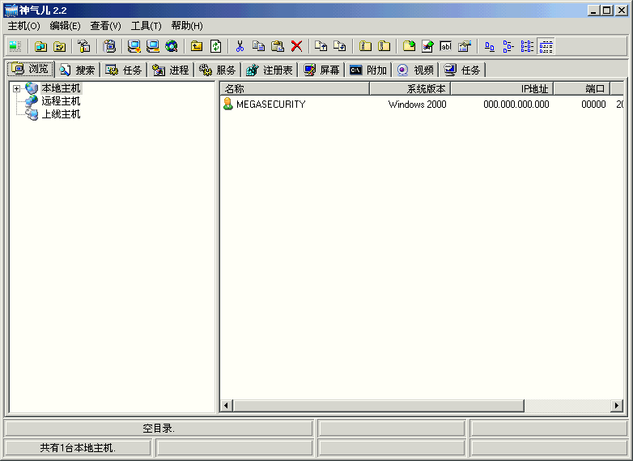The image size is (633, 461).
Task: Click the add host computer icon
Action: pyautogui.click(x=134, y=47)
